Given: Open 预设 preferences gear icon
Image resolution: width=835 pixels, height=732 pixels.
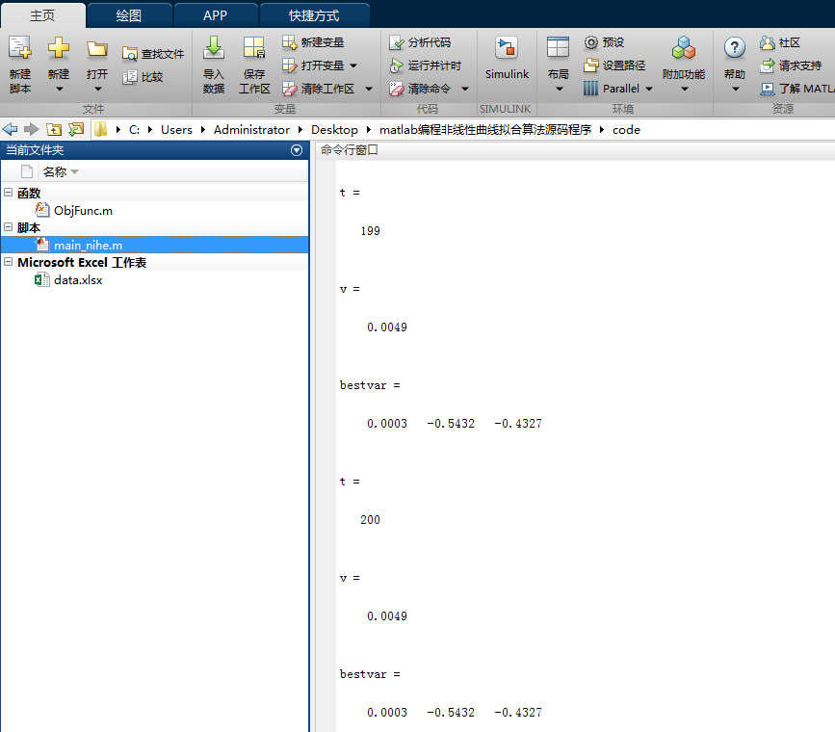Looking at the screenshot, I should point(591,42).
